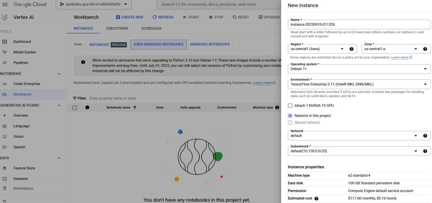The width and height of the screenshot is (432, 203).
Task: Open Model Garden in sidebar
Action: tap(24, 52)
